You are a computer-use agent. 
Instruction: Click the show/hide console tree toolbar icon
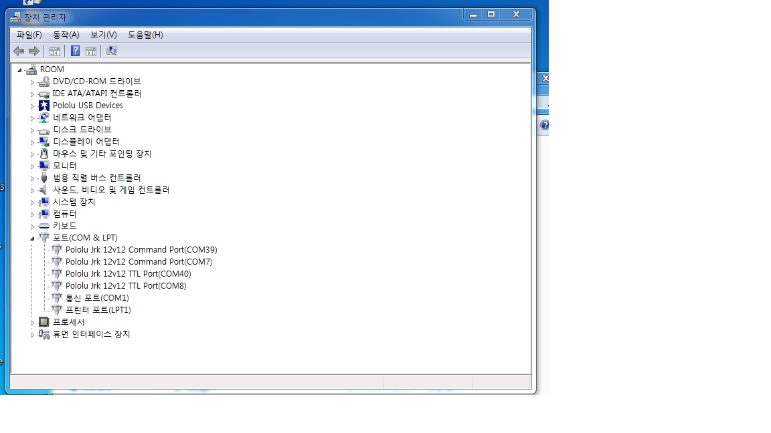(x=55, y=51)
